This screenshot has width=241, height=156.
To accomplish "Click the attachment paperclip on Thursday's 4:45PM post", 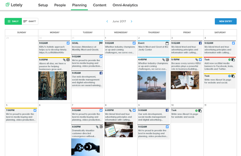I will tap(163, 59).
